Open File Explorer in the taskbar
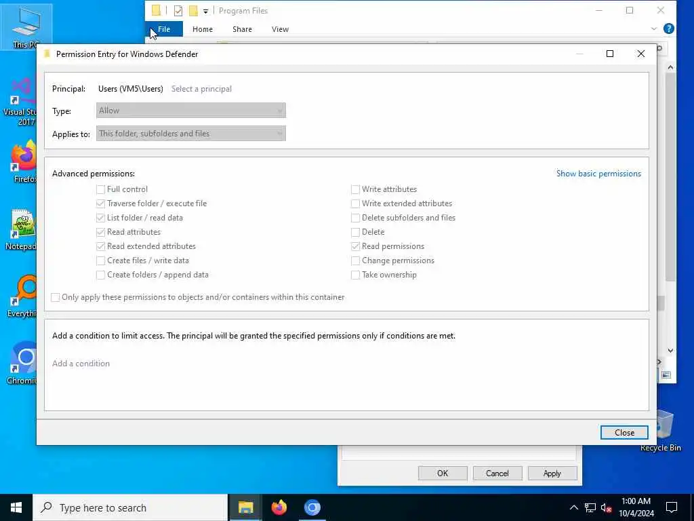694x521 pixels. [x=245, y=507]
